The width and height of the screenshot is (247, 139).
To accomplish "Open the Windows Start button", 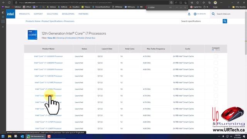I will [x=3, y=136].
